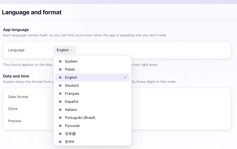The height and width of the screenshot is (149, 237).
Task: Click the Language and format page title
Action: 32,12
